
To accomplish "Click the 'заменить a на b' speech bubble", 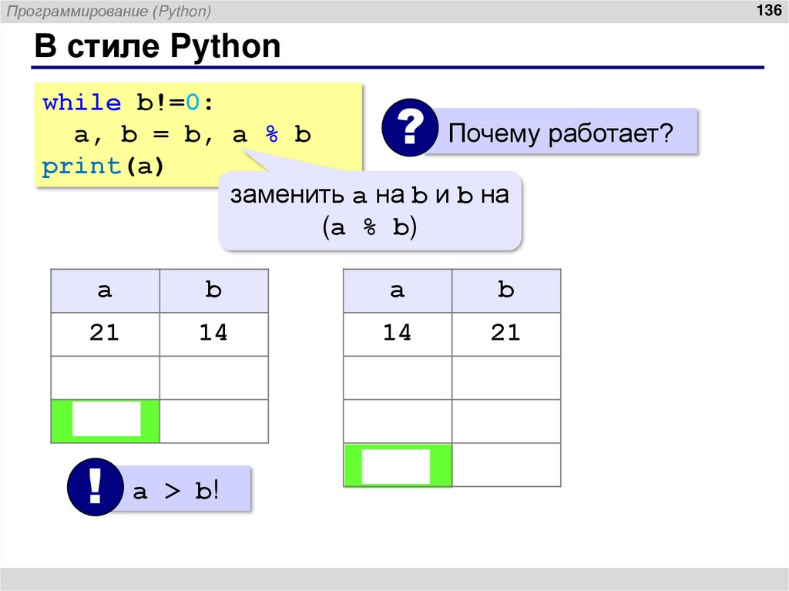I will click(371, 209).
